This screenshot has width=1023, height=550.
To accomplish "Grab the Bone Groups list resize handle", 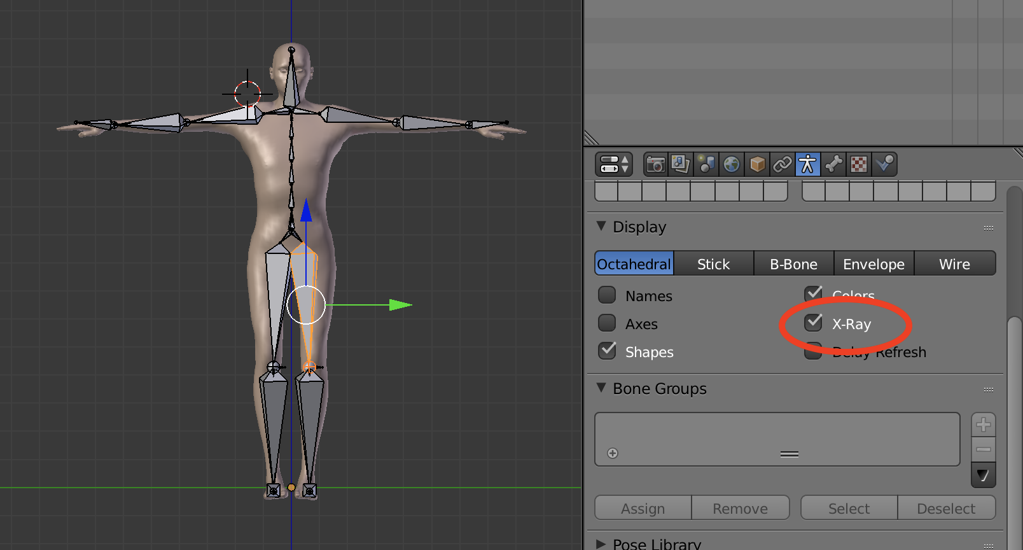I will coord(790,454).
